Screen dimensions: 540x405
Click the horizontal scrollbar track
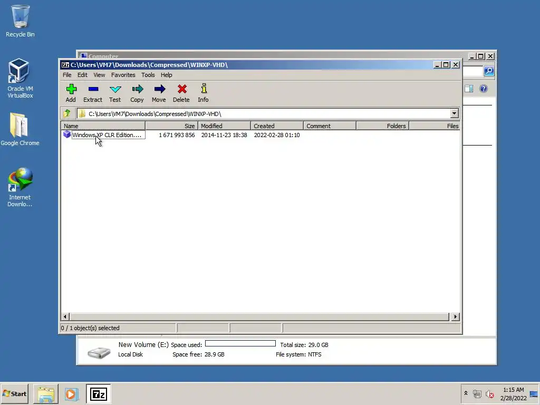point(259,316)
